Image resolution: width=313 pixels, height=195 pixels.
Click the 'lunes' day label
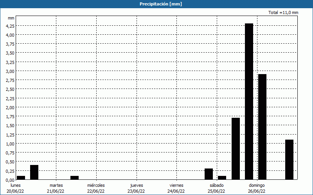pyautogui.click(x=16, y=185)
